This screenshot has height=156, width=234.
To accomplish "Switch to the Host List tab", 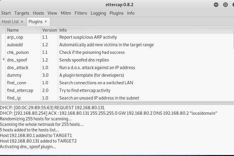I will 10,22.
